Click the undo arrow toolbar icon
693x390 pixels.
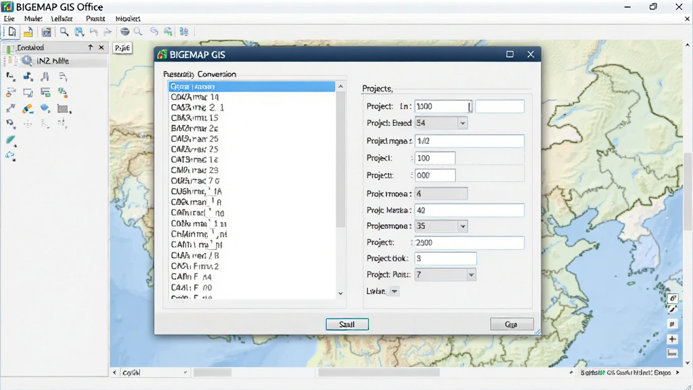(93, 32)
